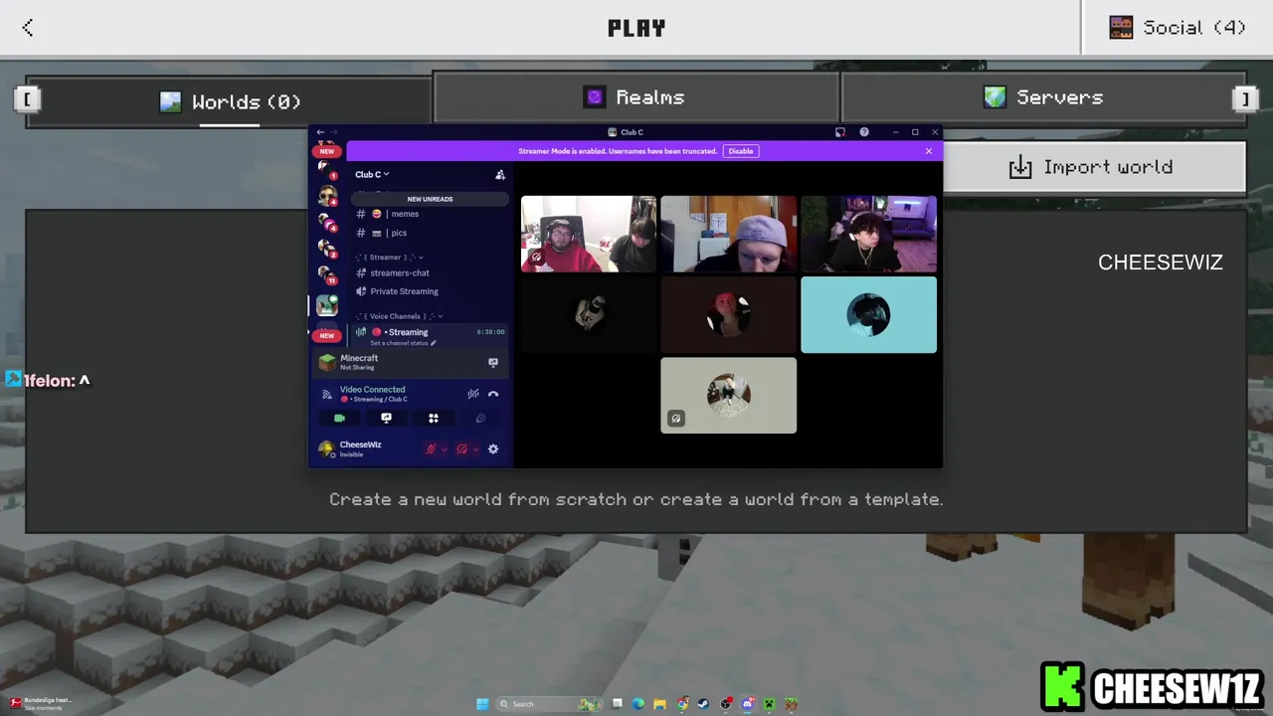
Task: Switch to the Servers tab
Action: 1043,96
